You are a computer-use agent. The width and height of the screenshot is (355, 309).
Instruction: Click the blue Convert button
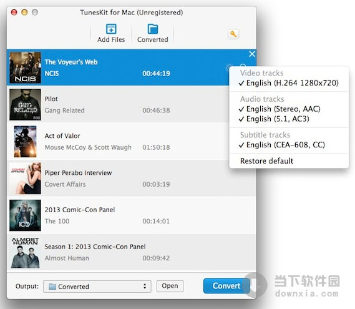[x=226, y=286]
